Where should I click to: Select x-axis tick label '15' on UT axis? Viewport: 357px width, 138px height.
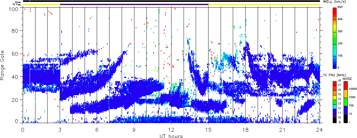208,130
